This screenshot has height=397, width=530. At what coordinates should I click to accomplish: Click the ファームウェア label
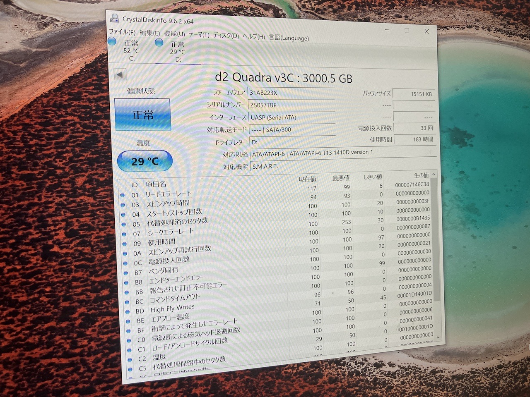point(229,92)
